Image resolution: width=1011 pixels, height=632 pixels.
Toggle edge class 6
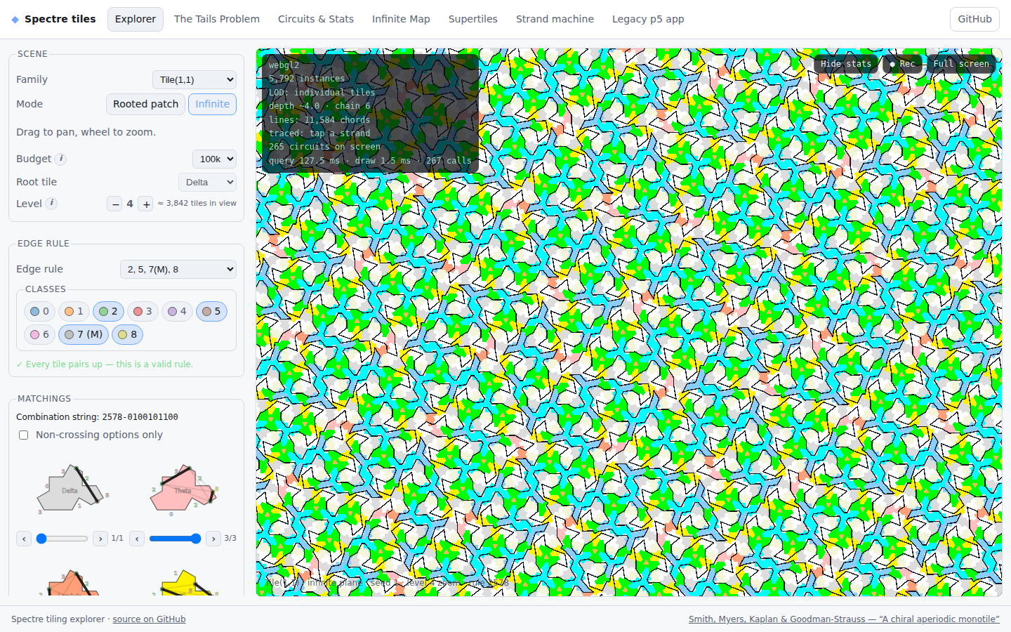[x=39, y=334]
